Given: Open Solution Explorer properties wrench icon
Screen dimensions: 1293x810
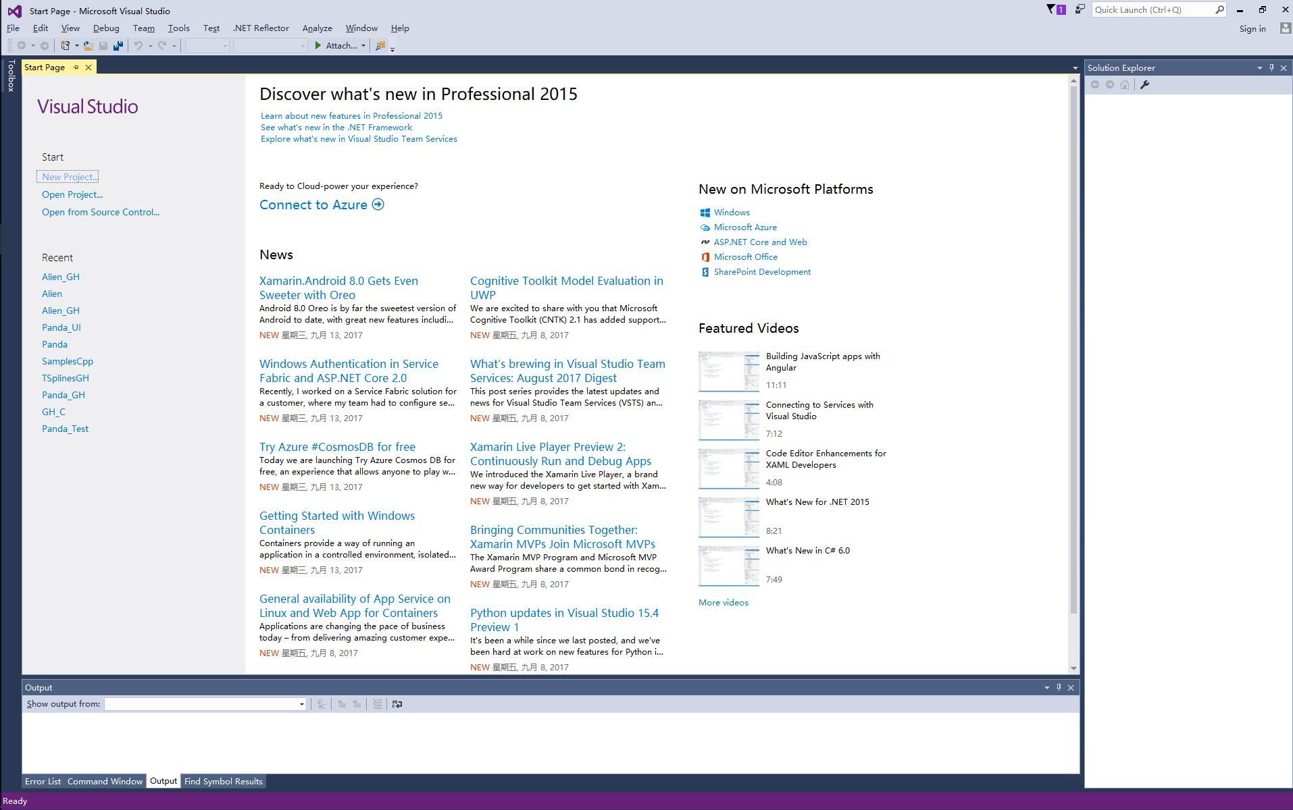Looking at the screenshot, I should pos(1144,84).
